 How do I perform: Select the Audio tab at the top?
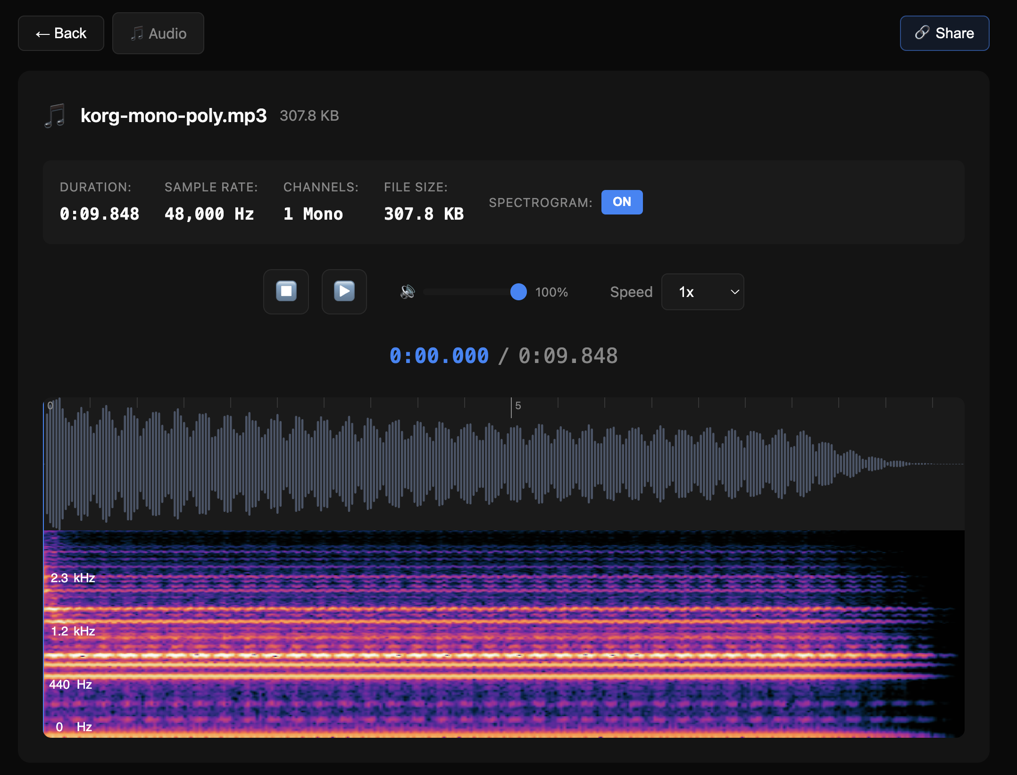point(158,33)
